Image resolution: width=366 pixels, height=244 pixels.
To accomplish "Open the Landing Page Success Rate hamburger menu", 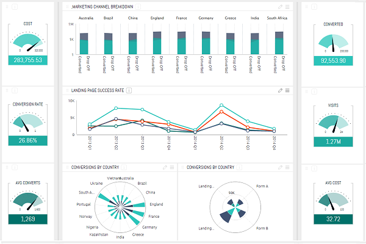I will coord(287,90).
